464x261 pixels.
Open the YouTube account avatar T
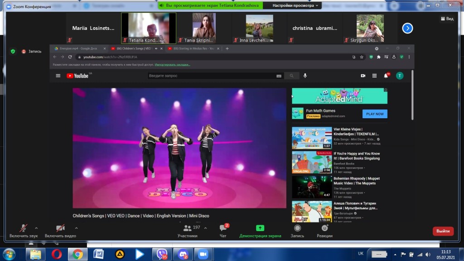pos(400,76)
